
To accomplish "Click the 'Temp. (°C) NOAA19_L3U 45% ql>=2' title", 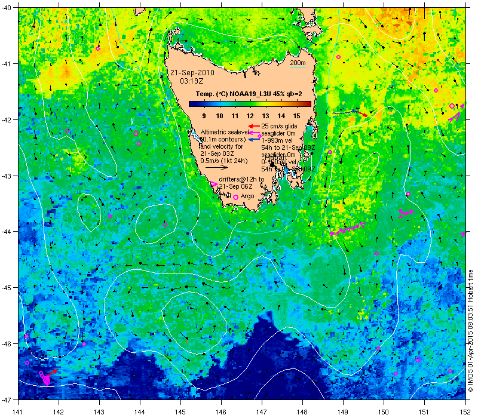I will click(x=249, y=94).
